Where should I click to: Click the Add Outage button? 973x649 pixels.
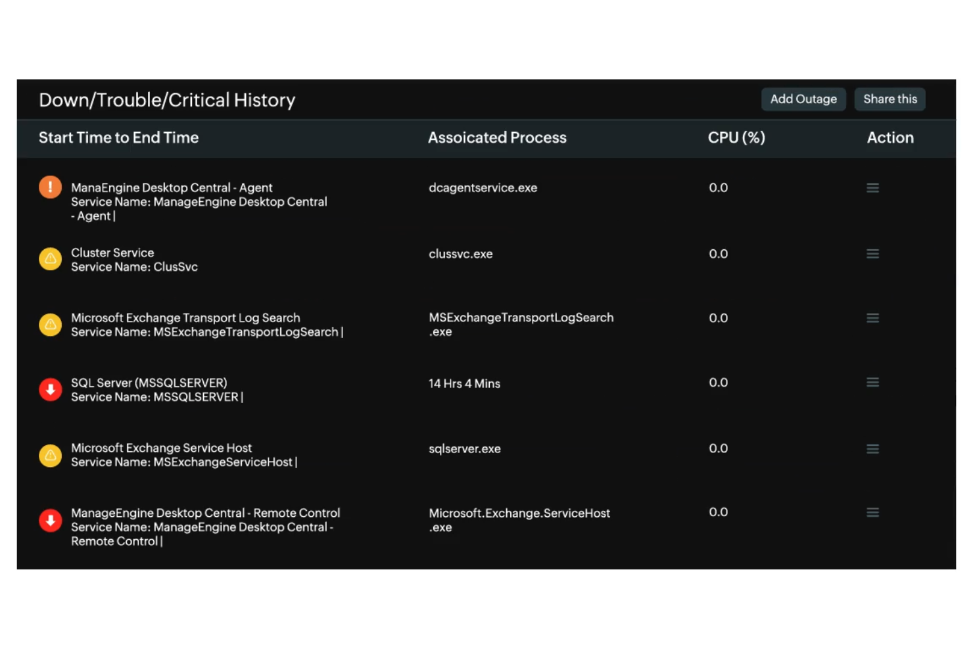pyautogui.click(x=803, y=99)
